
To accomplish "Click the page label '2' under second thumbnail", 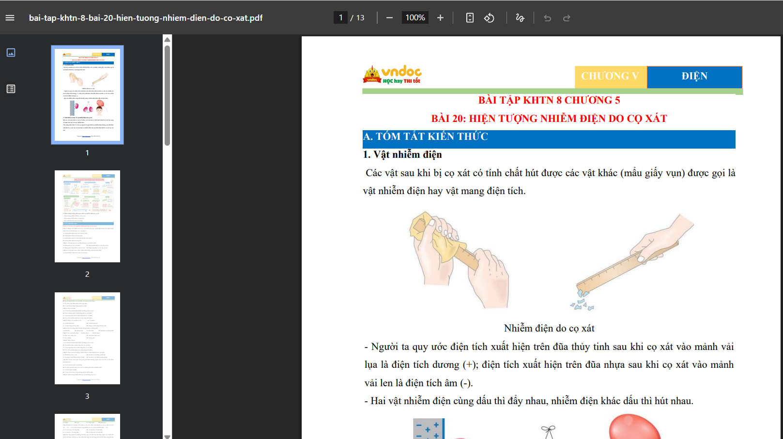I will 87,274.
